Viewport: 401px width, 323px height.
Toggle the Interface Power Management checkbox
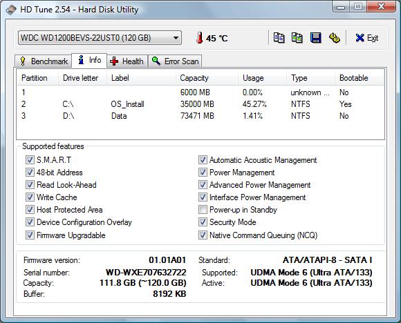coord(203,197)
